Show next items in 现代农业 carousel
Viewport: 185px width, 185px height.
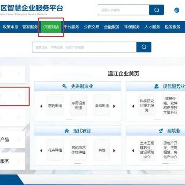(114, 151)
